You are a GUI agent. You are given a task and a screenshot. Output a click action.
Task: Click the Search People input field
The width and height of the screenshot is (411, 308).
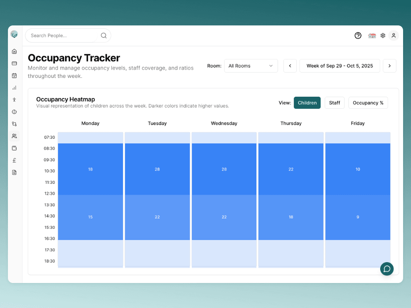click(63, 35)
